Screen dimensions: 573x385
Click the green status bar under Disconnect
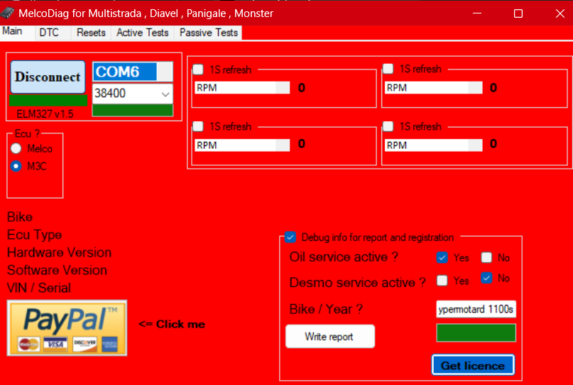coord(48,101)
